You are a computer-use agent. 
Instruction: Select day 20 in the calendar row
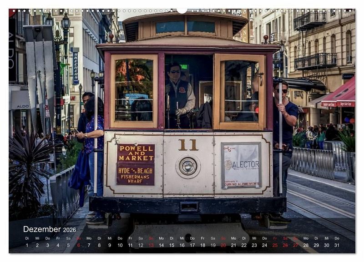coord(223,245)
